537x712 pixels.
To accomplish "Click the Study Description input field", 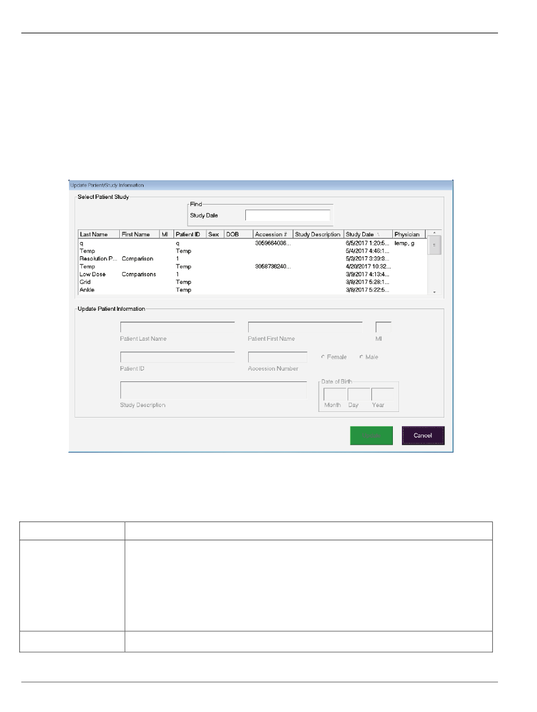I will click(213, 390).
